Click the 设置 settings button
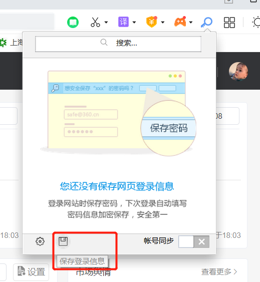The image size is (260, 282). click(31, 272)
